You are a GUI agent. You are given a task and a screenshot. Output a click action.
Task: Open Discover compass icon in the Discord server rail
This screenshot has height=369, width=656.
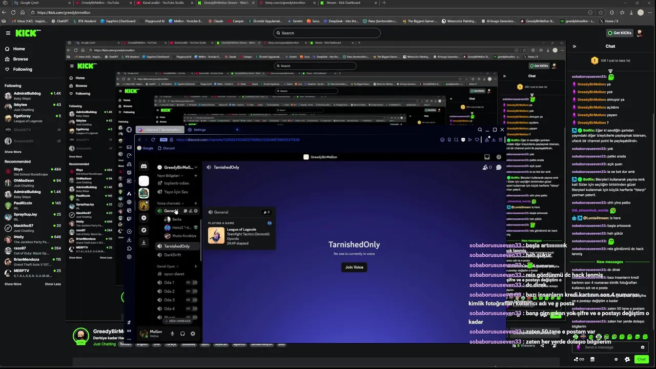[144, 230]
